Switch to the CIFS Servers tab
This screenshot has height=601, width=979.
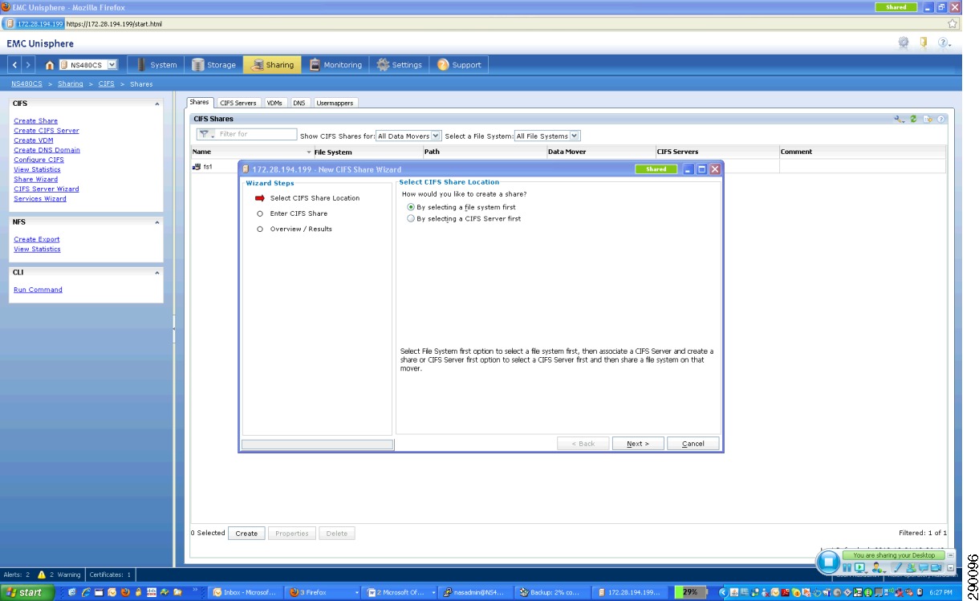238,103
